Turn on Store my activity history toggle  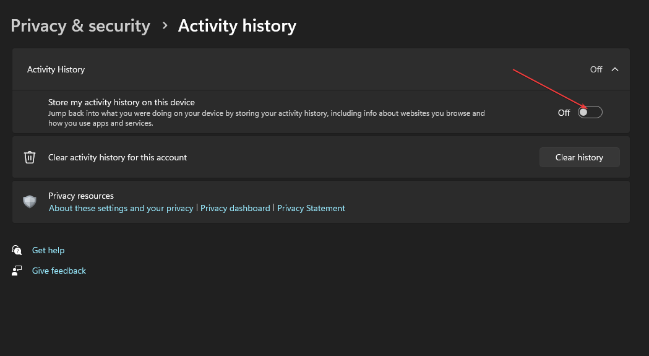coord(590,112)
